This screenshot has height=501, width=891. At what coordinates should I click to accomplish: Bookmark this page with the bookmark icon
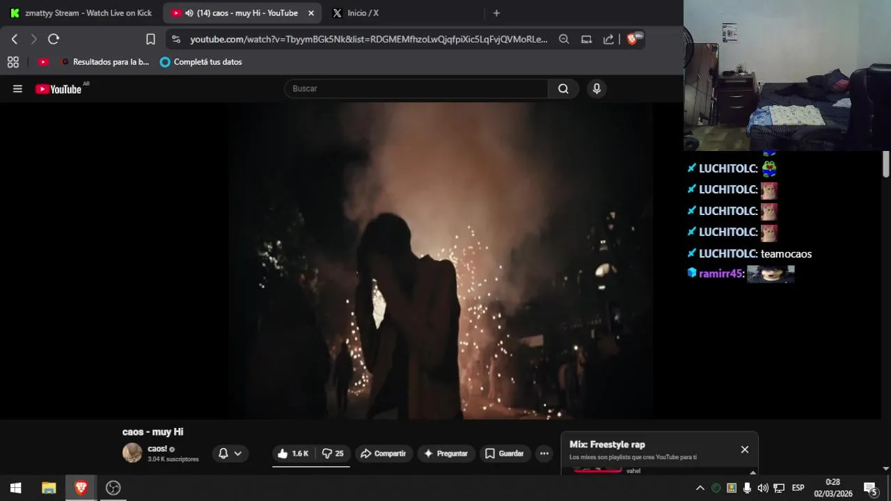coord(150,40)
